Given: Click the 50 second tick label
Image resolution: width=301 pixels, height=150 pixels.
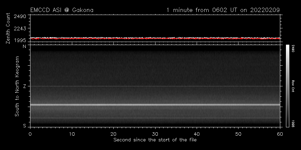Looking at the screenshot, I should pyautogui.click(x=238, y=134).
